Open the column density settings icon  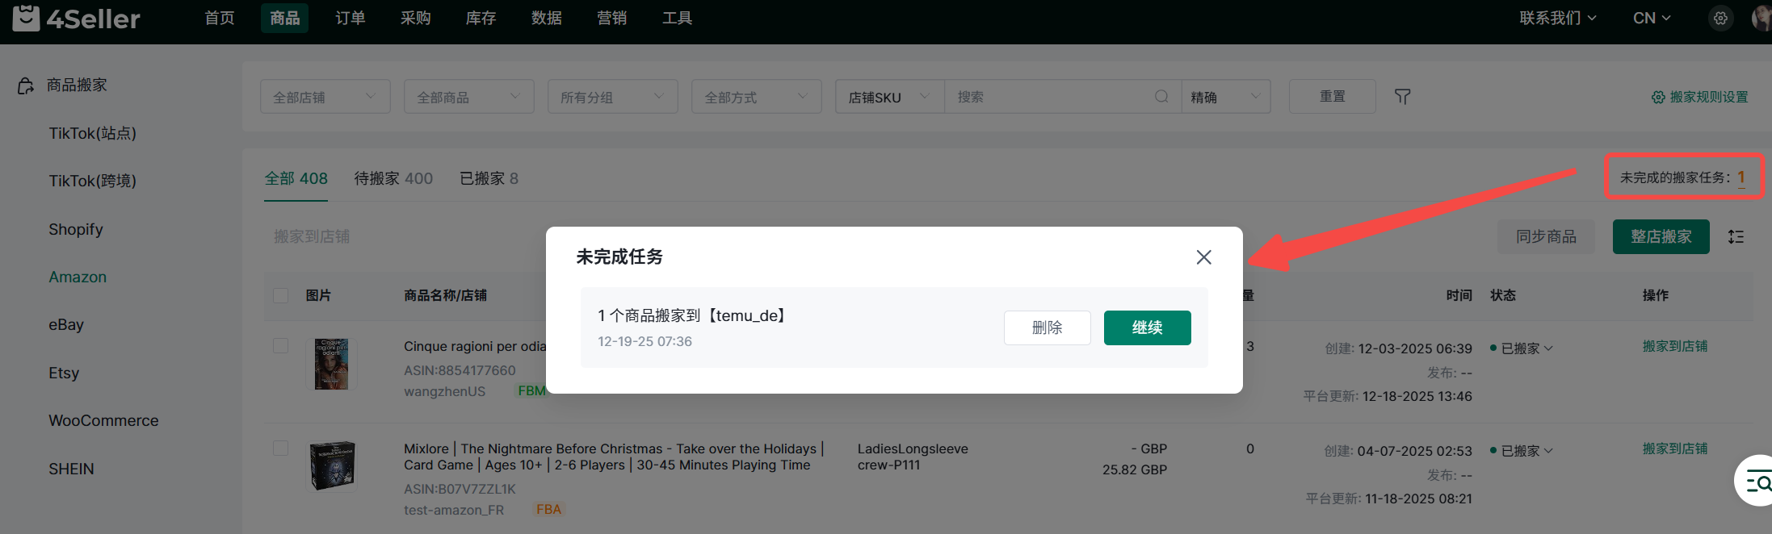pyautogui.click(x=1736, y=236)
